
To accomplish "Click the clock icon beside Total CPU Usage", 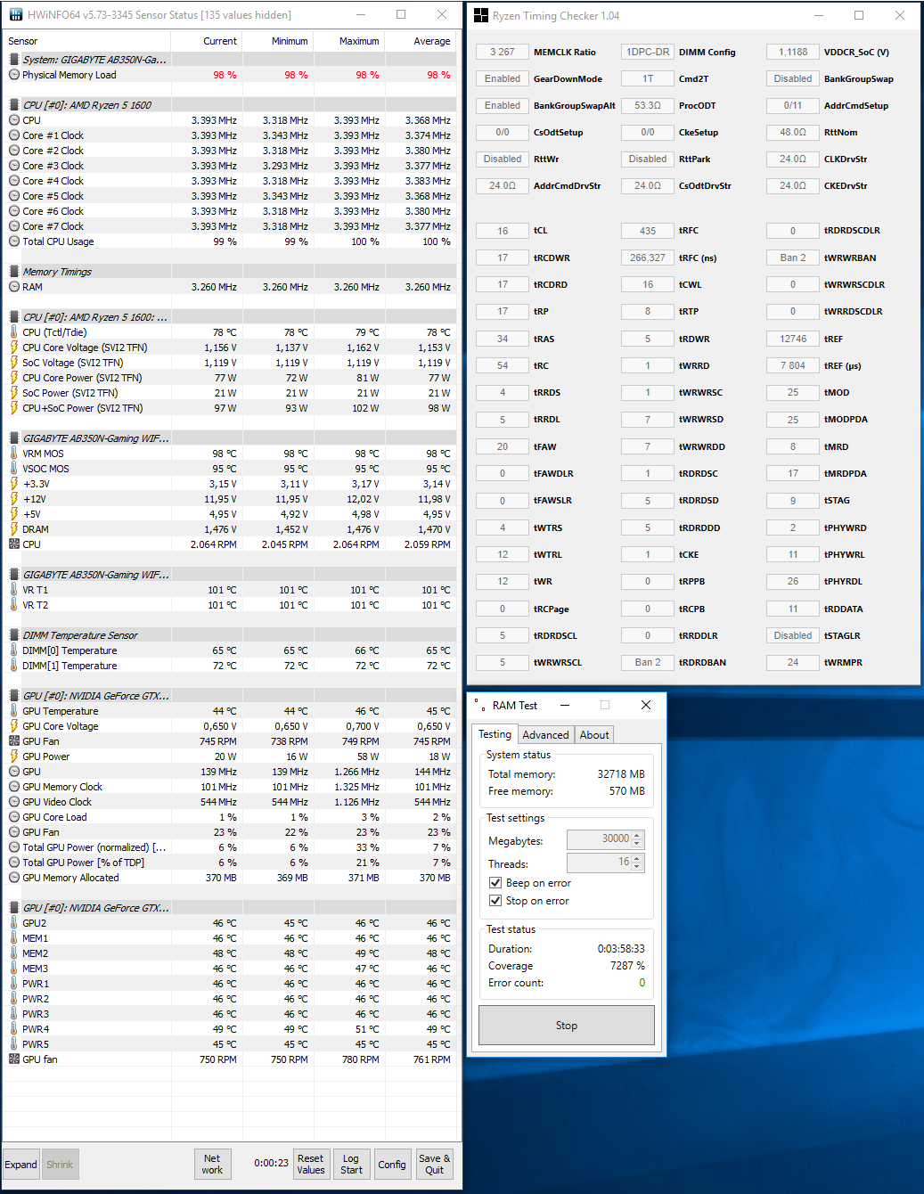I will point(14,241).
